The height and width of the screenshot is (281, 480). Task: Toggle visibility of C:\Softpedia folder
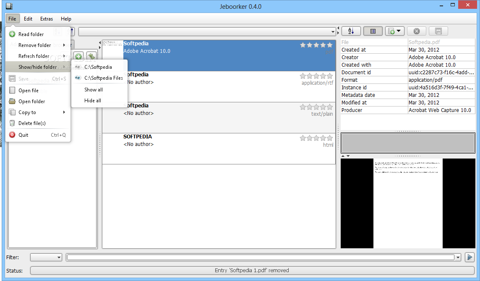click(x=99, y=67)
